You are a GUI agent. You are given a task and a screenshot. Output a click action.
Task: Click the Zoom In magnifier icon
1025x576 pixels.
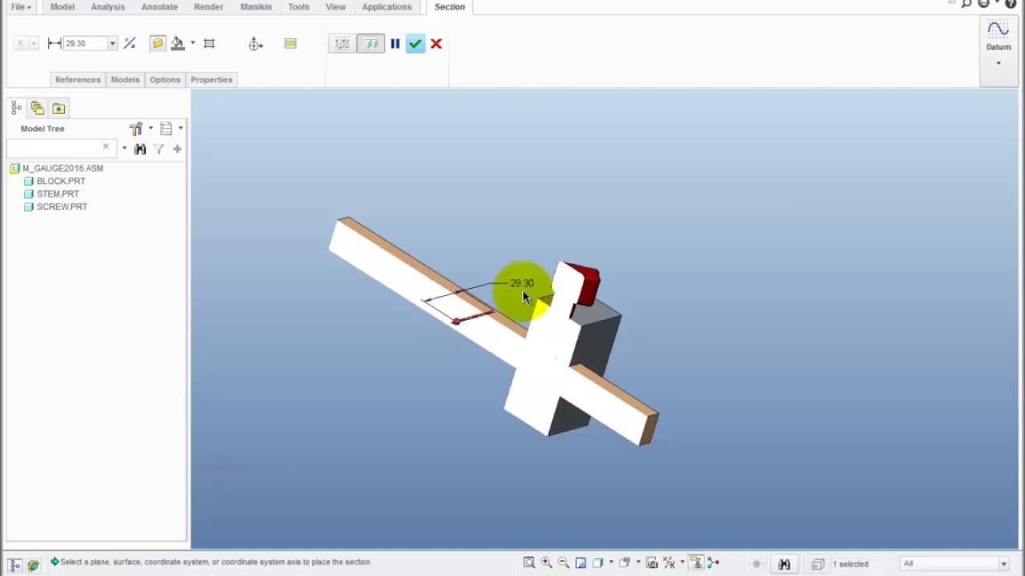[x=547, y=563]
